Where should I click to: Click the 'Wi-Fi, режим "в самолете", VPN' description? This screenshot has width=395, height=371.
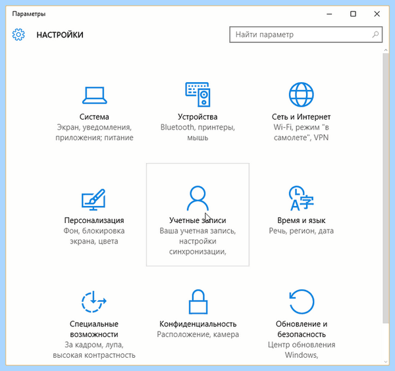tap(301, 132)
